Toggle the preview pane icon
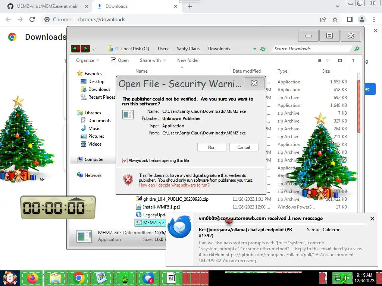This screenshot has width=382, height=286. click(x=340, y=60)
